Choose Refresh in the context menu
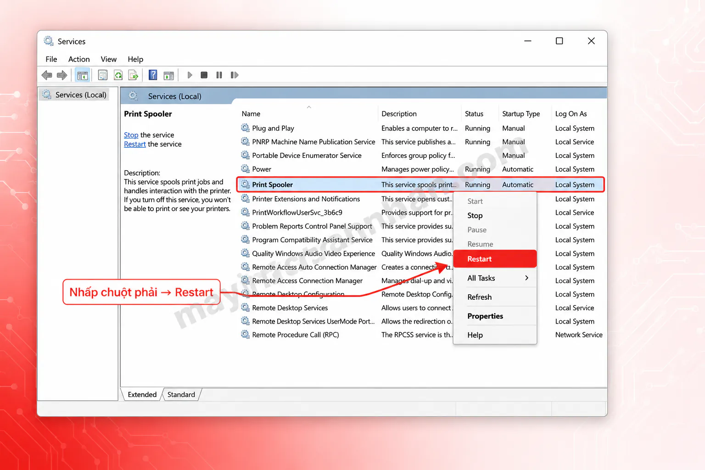The width and height of the screenshot is (705, 470). (495, 297)
